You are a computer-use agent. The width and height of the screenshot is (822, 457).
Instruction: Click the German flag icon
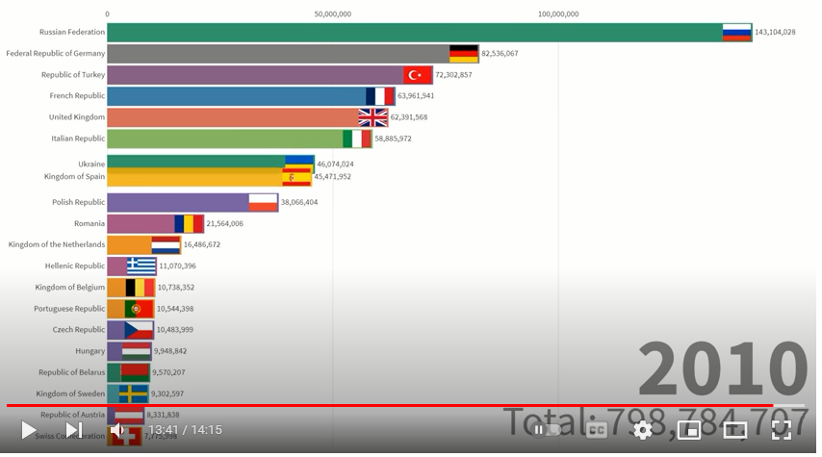pos(464,54)
